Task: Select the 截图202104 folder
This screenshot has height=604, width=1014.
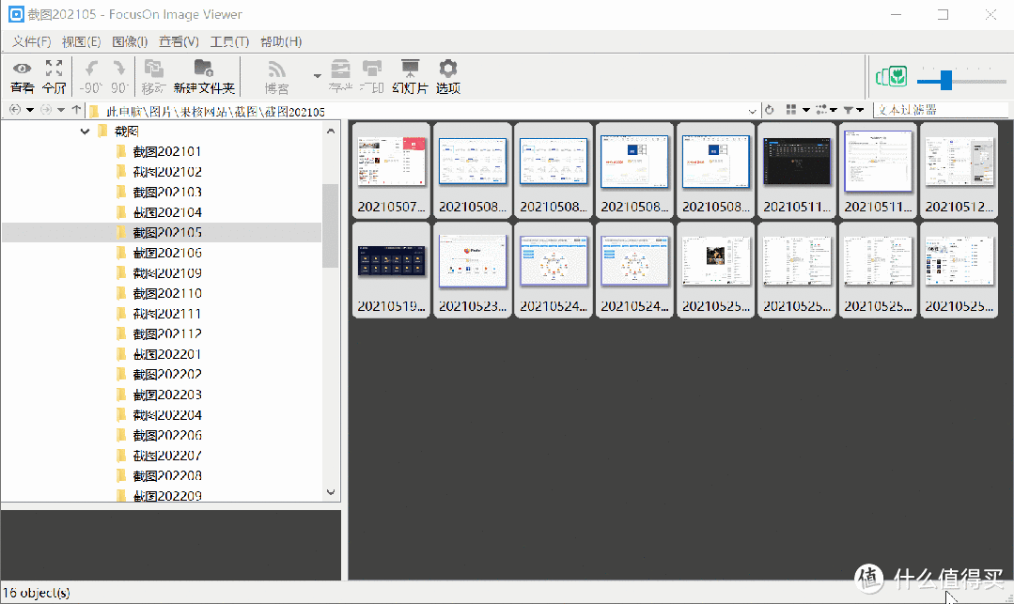Action: (x=167, y=212)
